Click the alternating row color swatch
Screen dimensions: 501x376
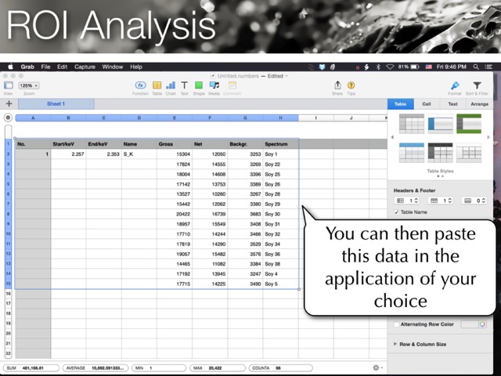472,324
